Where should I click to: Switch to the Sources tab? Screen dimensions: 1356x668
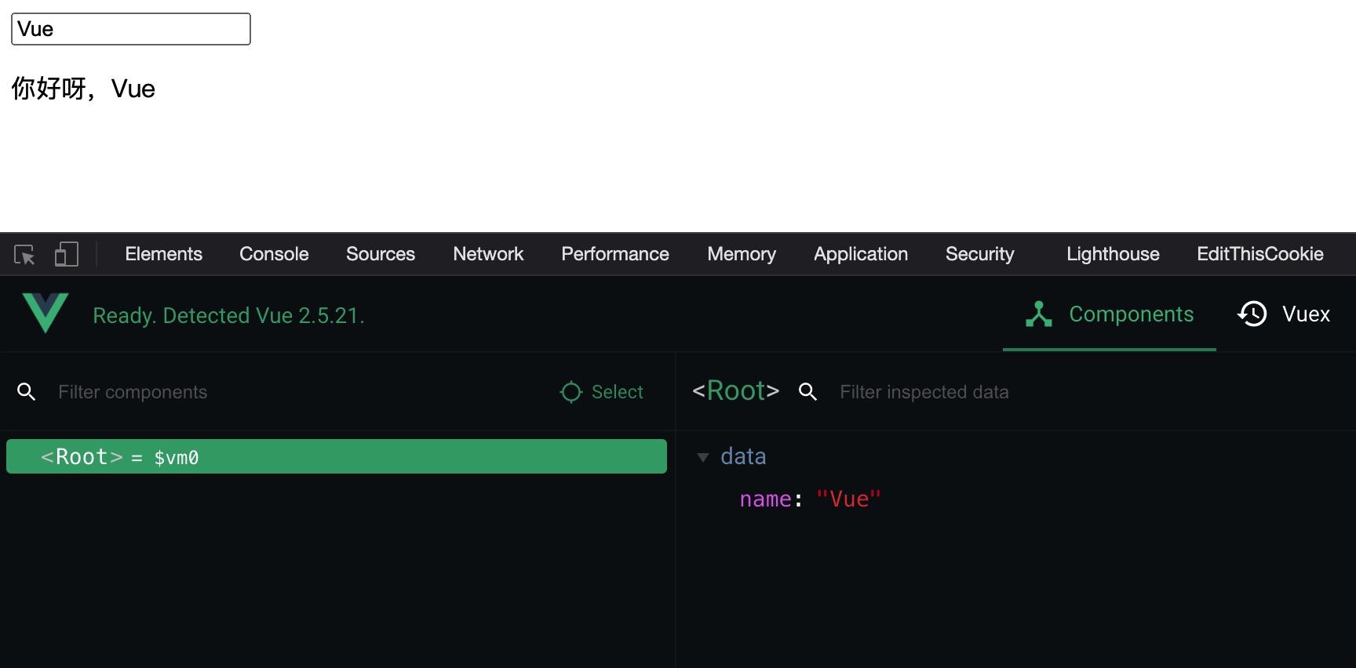pyautogui.click(x=381, y=254)
